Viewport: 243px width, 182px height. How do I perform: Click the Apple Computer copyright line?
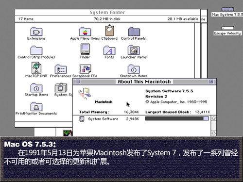pyautogui.click(x=176, y=102)
